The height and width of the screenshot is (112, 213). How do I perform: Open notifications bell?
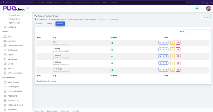point(197,8)
